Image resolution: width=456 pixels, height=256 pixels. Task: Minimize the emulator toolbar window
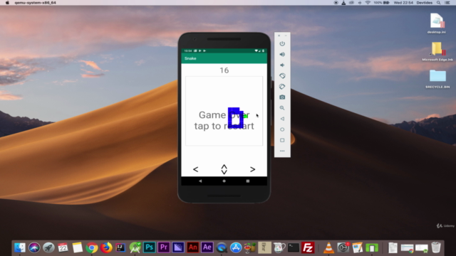tap(286, 36)
